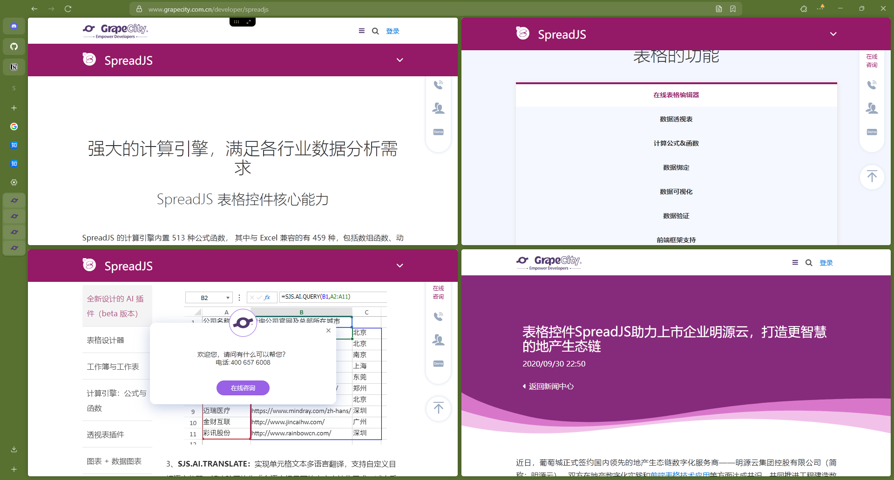Select 表格设计器 in the left navigation
Viewport: 894px width, 480px height.
click(x=106, y=340)
